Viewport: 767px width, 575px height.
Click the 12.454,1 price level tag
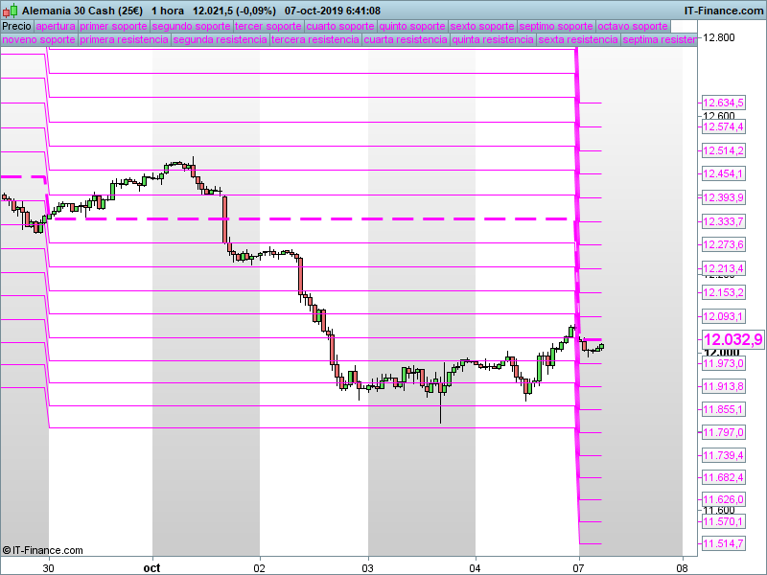(724, 173)
